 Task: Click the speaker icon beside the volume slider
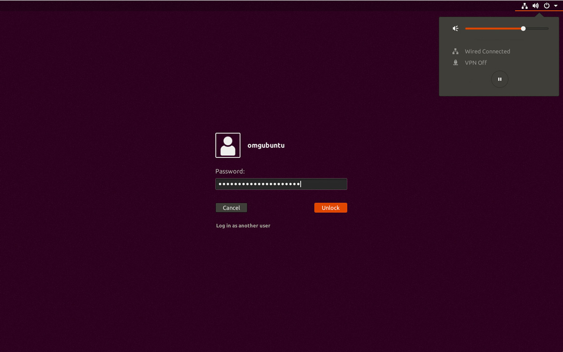[455, 29]
